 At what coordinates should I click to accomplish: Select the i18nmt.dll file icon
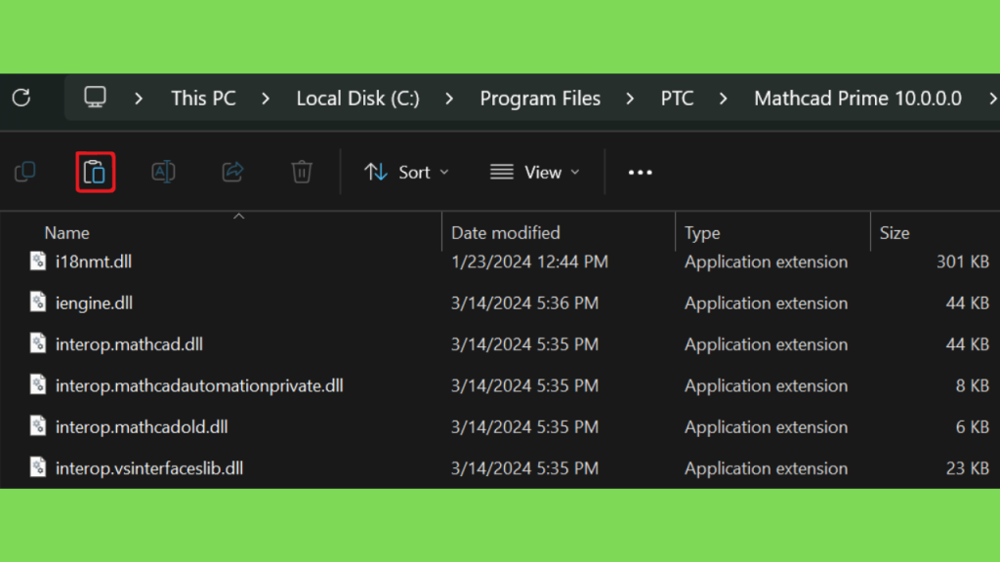(38, 261)
